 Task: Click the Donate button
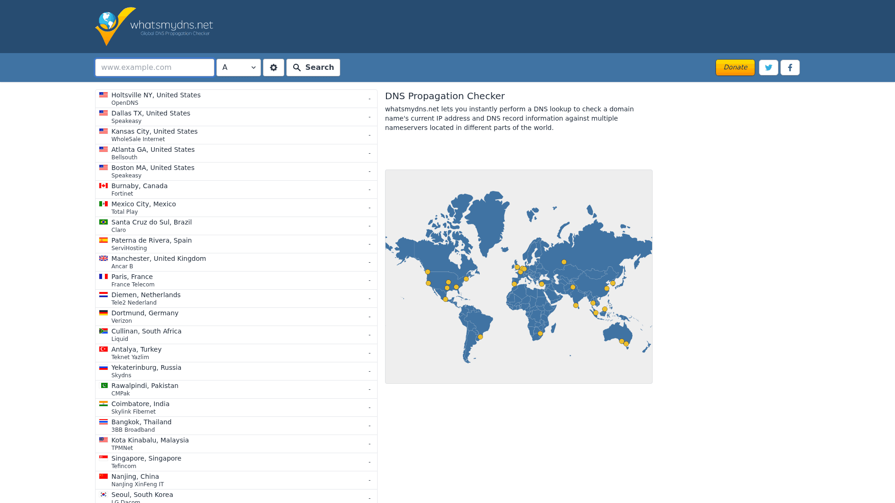[735, 67]
